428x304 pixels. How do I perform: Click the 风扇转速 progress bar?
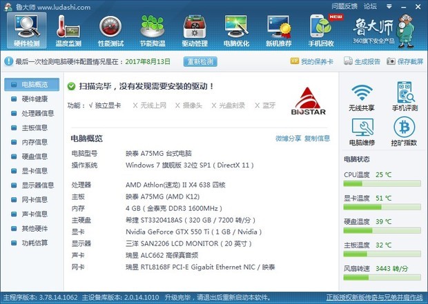382,278
